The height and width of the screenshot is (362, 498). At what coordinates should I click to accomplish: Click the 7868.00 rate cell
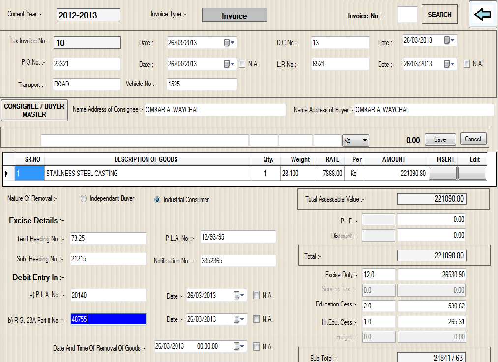pyautogui.click(x=329, y=173)
